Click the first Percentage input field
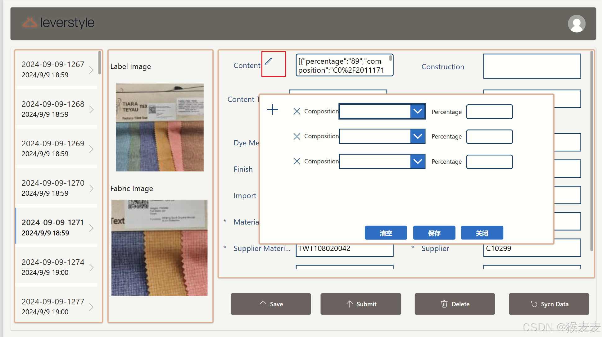This screenshot has width=602, height=337. 489,112
